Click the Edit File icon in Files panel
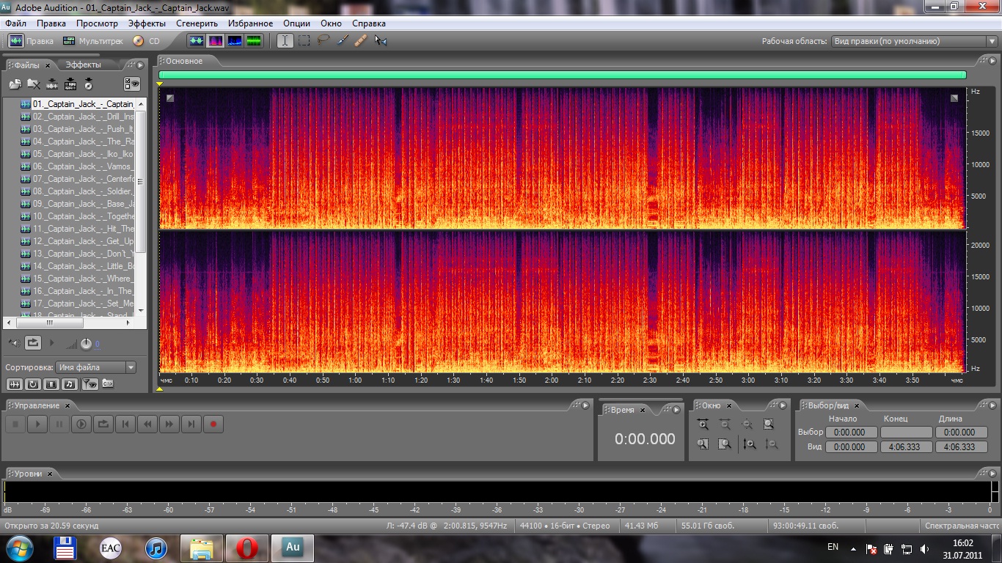 [x=52, y=84]
